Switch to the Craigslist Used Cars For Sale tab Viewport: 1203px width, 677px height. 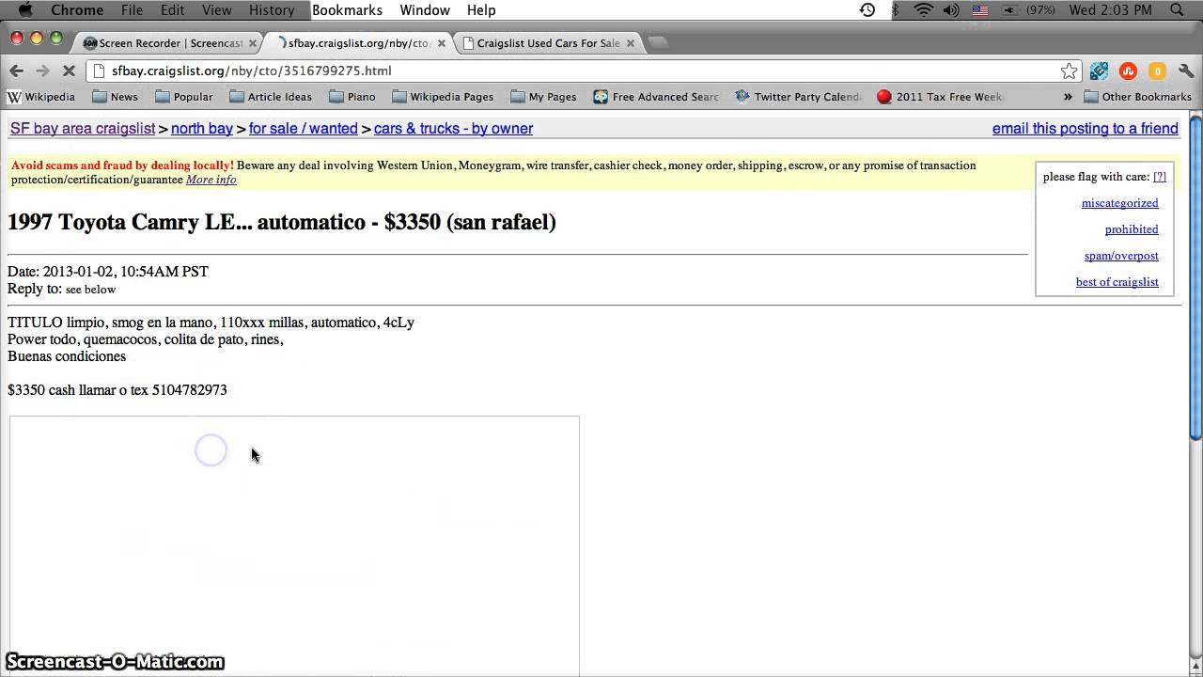point(547,43)
